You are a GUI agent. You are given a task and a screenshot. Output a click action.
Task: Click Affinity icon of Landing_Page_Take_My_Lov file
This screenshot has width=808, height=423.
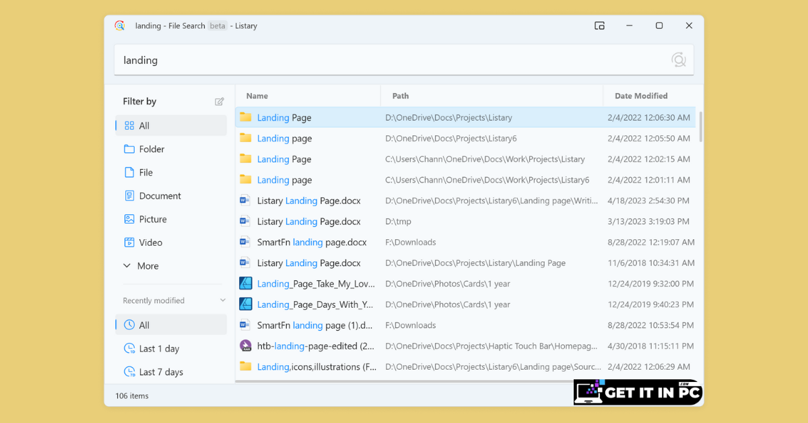coord(246,284)
